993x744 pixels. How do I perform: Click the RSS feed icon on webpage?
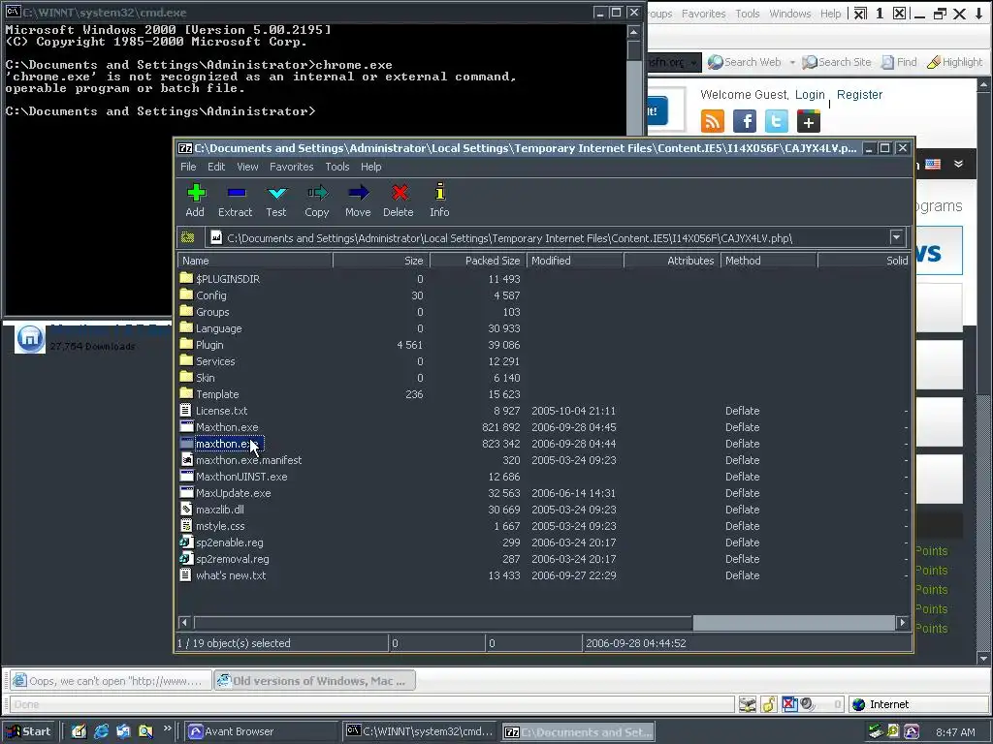(x=713, y=121)
